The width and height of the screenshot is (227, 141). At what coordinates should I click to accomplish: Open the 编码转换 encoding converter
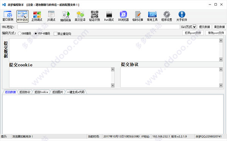[65, 16]
